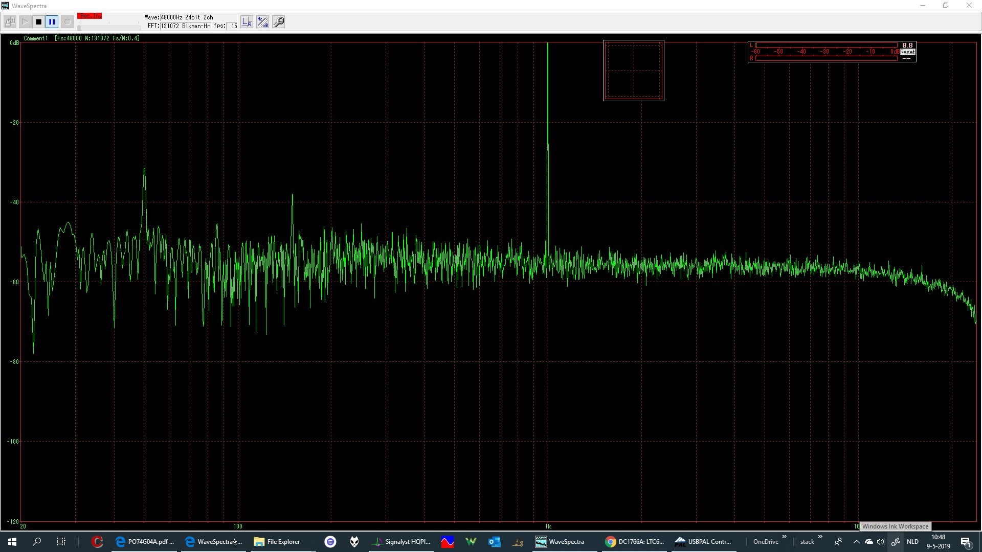Click the red C app icon on taskbar
This screenshot has height=552, width=982.
click(97, 542)
